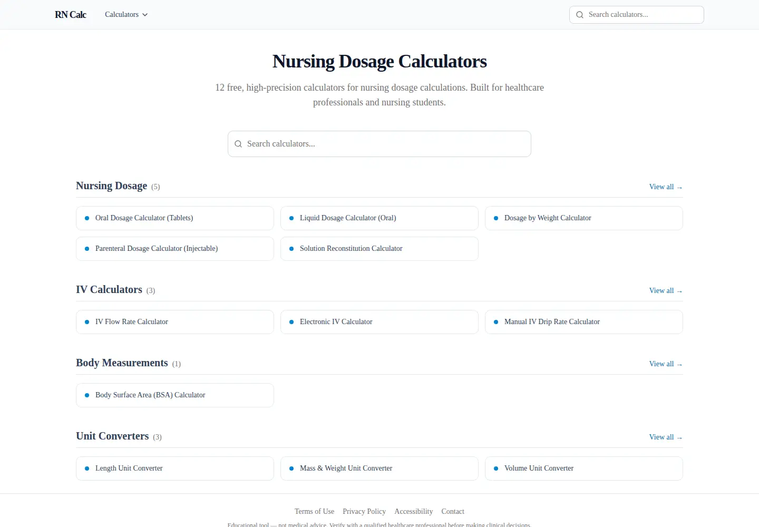Click the Nursing Dosage Calculators page title
759x527 pixels.
click(379, 62)
